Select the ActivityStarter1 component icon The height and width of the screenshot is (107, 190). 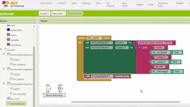coord(8,103)
